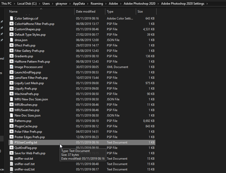This screenshot has height=173, width=226.
Task: Select the file name PSUserConfig.txt
Action: (x=26, y=142)
